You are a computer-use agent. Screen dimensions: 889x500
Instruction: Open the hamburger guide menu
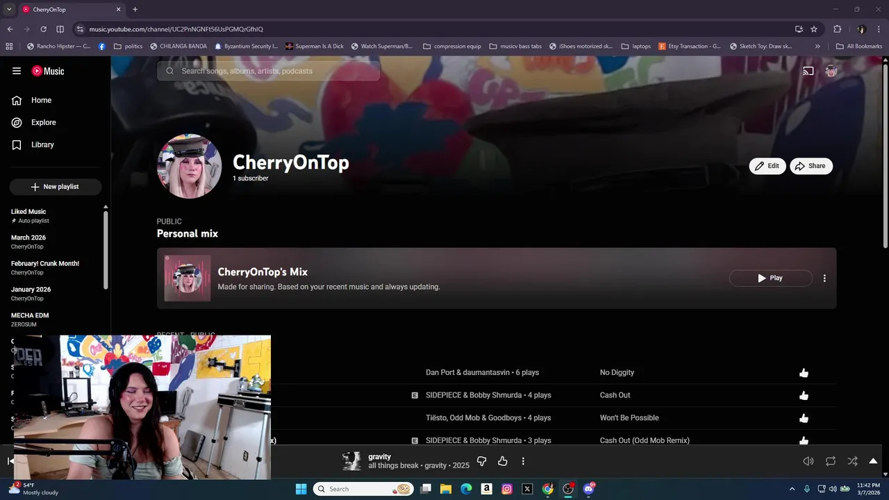click(17, 71)
